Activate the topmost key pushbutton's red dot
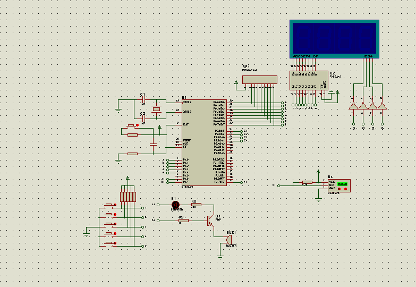This screenshot has width=416, height=287. click(x=115, y=205)
